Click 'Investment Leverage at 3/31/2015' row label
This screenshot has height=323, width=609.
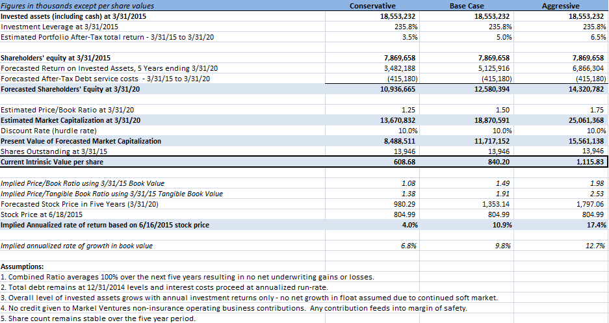click(x=59, y=27)
